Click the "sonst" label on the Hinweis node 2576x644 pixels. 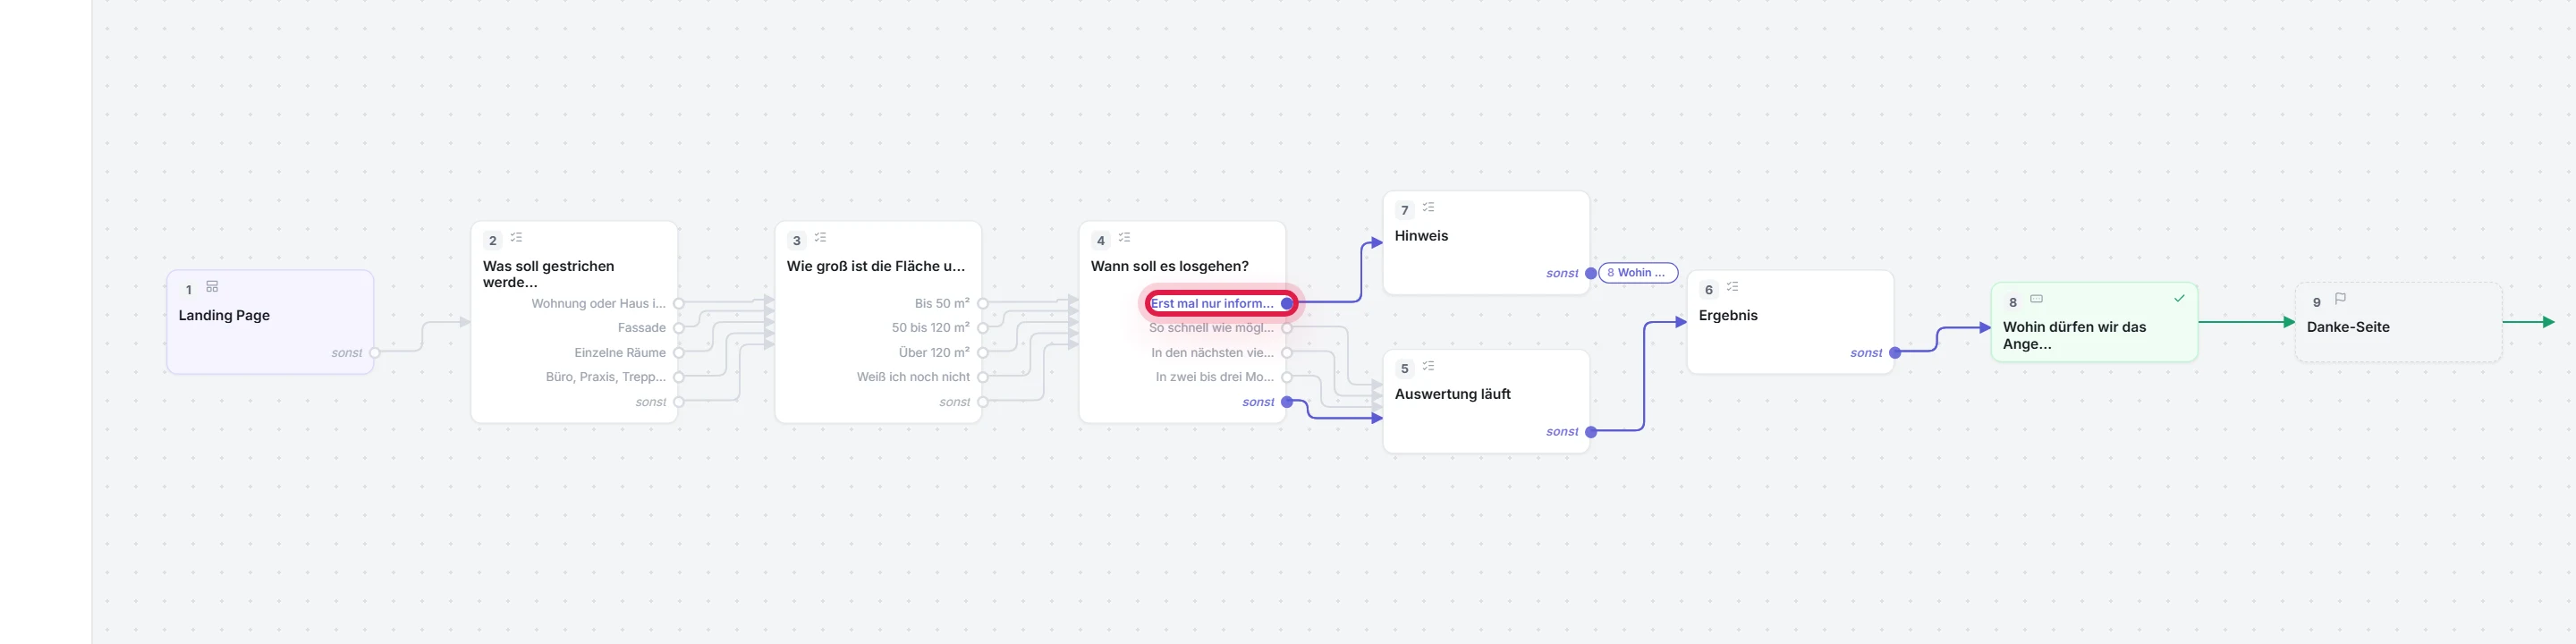pos(1562,273)
